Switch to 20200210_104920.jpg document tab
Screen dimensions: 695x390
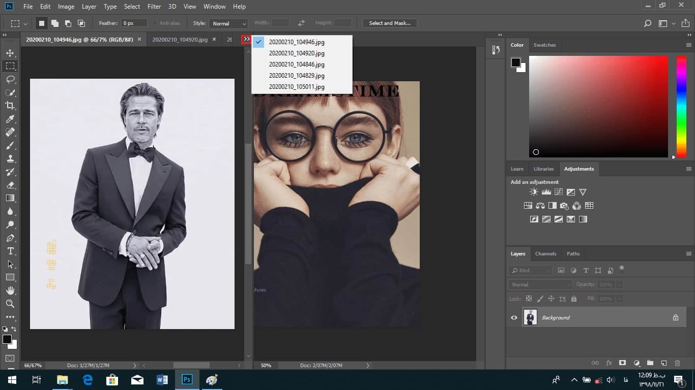tap(180, 39)
